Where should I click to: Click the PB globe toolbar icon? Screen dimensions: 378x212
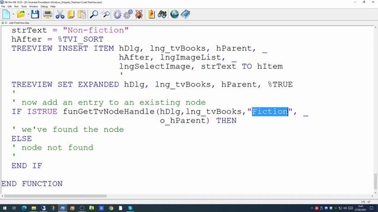pyautogui.click(x=174, y=14)
